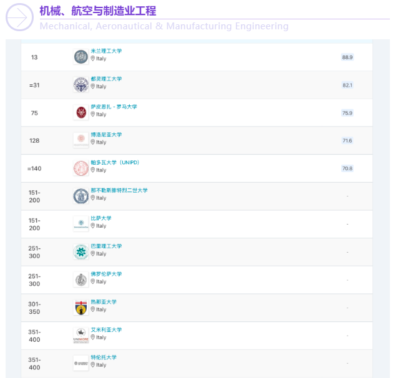398x378 pixels.
Task: Click location pin icon under 特伦托大学
Action: (93, 365)
